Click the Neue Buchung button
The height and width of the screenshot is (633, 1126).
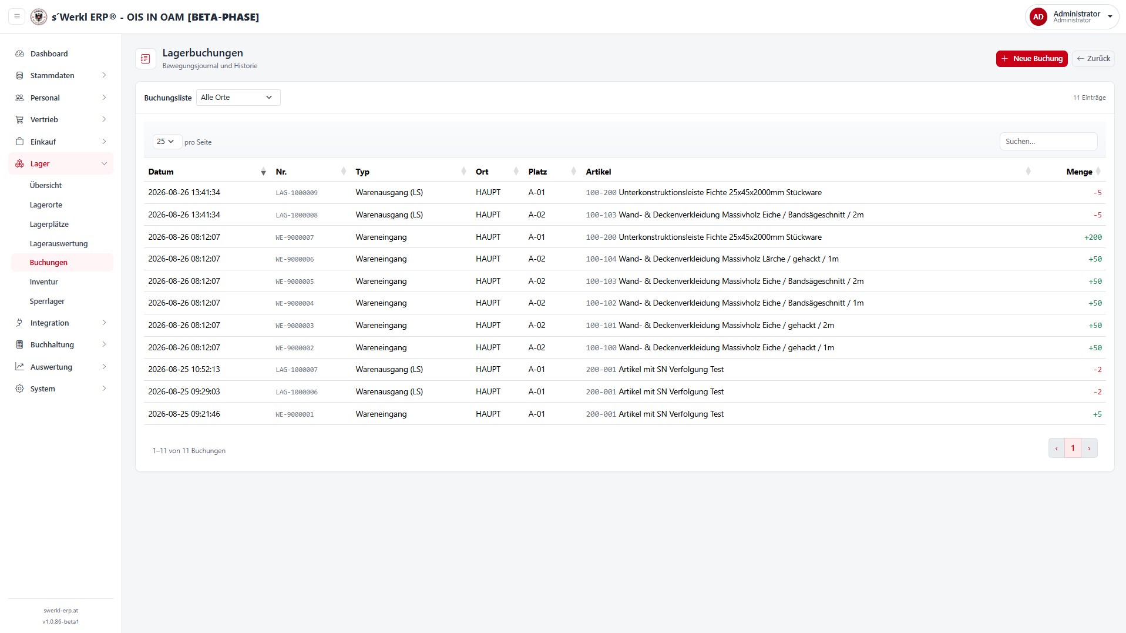pos(1031,59)
